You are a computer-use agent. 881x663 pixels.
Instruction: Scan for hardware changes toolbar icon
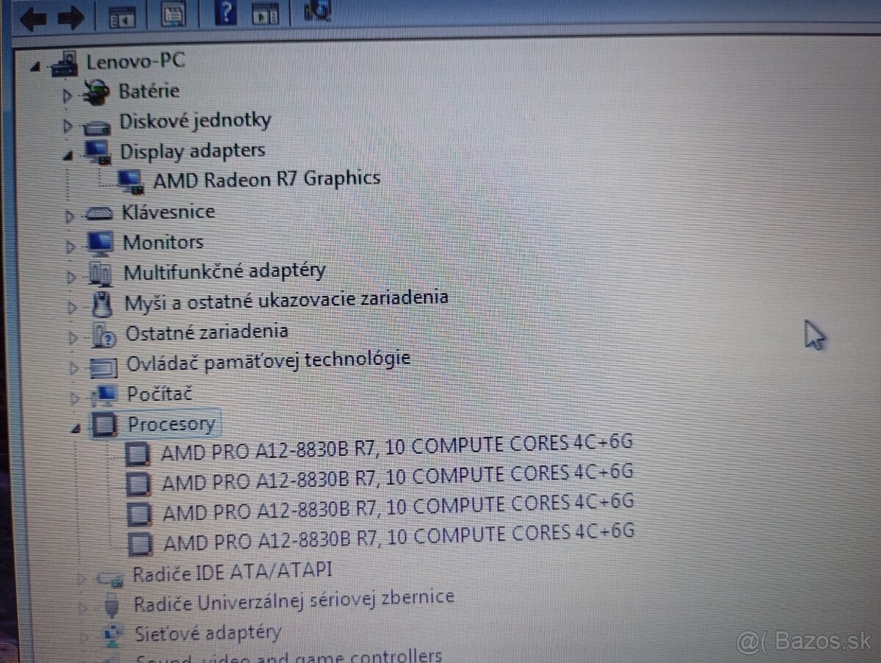click(318, 11)
